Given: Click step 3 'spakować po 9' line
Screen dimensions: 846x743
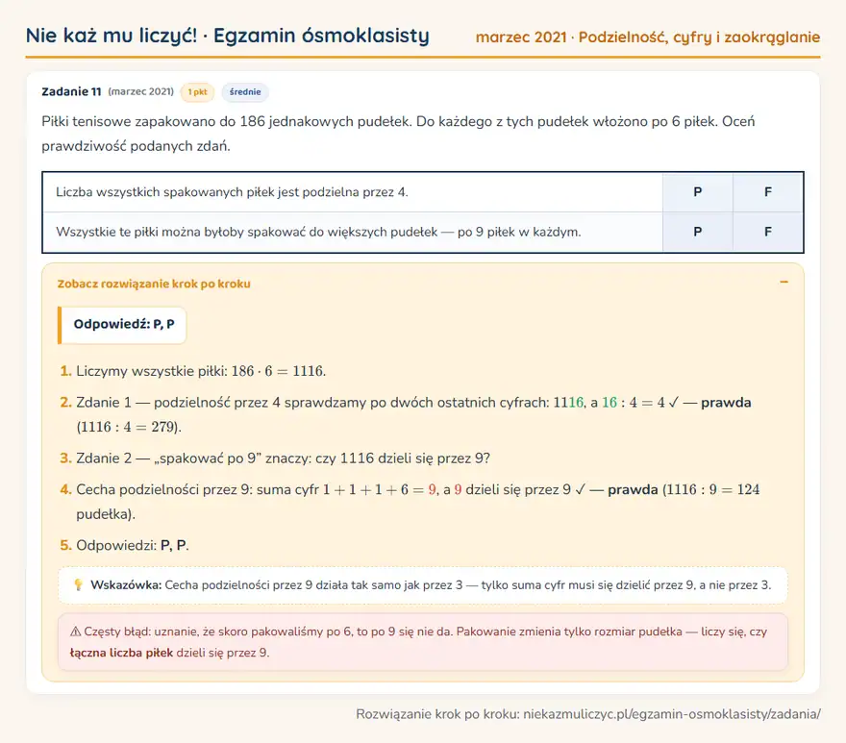Looking at the screenshot, I should click(x=283, y=458).
